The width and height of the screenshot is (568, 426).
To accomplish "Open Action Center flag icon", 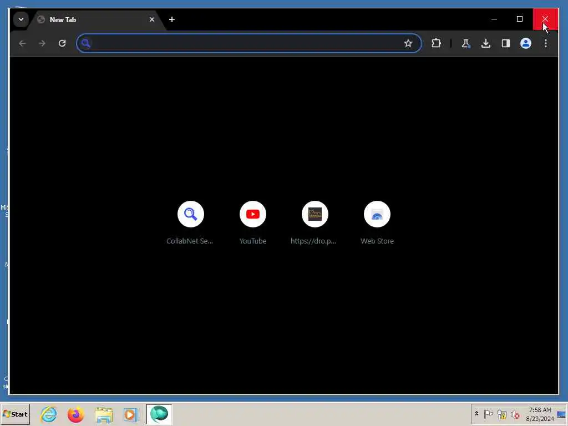I will [x=488, y=414].
